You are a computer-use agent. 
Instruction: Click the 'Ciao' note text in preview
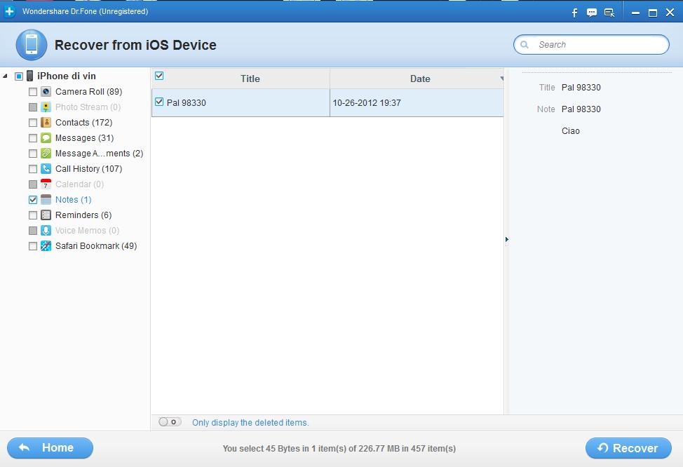click(x=570, y=131)
